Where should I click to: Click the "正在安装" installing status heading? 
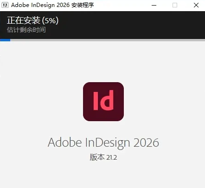[24, 20]
